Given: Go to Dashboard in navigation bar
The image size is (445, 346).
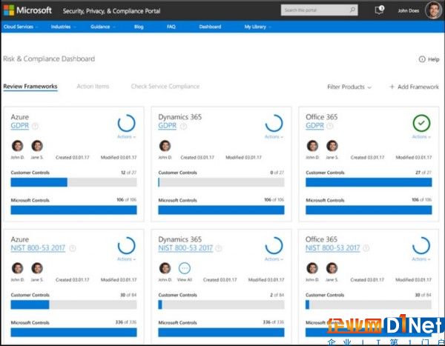Looking at the screenshot, I should [x=210, y=27].
